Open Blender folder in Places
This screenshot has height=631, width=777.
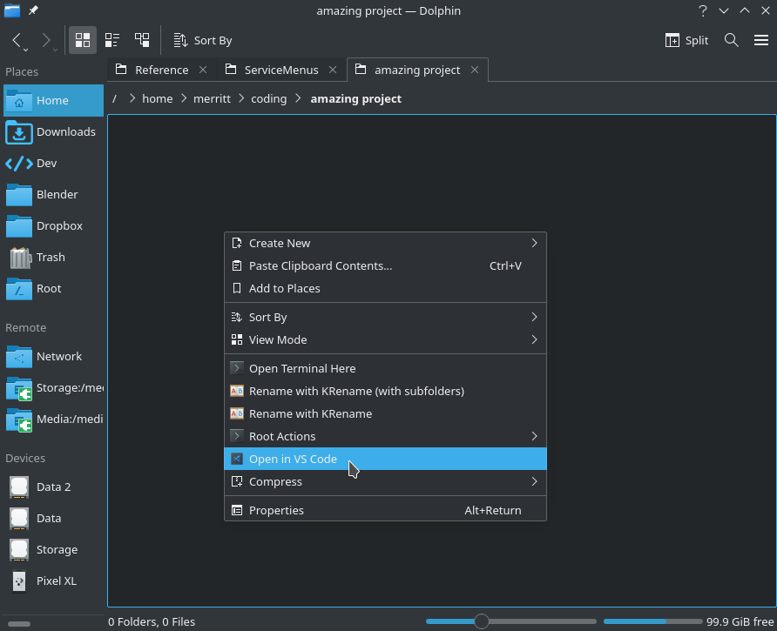[53, 194]
